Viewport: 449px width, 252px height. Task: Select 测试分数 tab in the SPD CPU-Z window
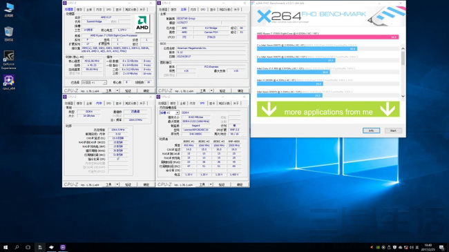(x=224, y=104)
